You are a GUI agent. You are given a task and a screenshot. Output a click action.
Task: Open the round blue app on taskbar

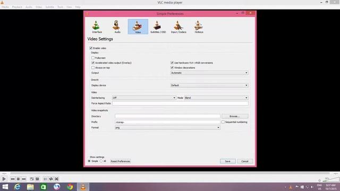click(x=57, y=187)
